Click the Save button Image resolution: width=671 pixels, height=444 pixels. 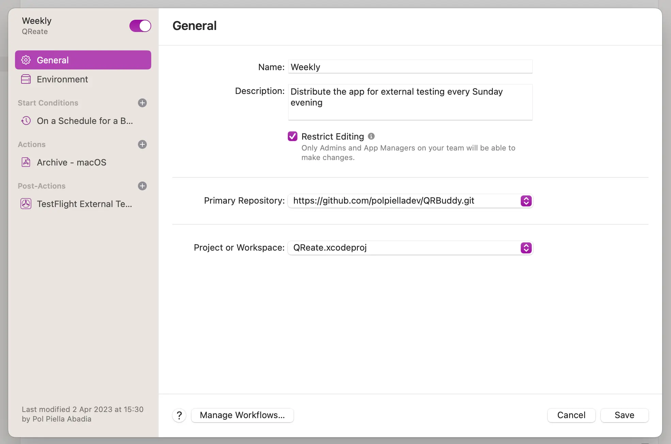624,414
